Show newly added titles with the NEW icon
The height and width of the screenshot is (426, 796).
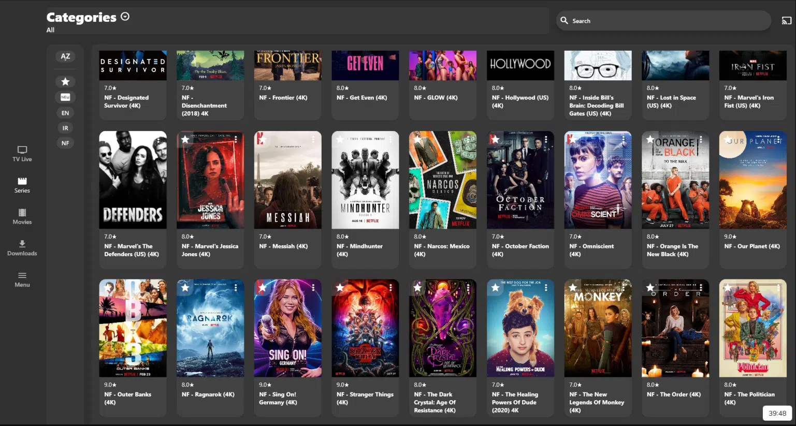[65, 97]
